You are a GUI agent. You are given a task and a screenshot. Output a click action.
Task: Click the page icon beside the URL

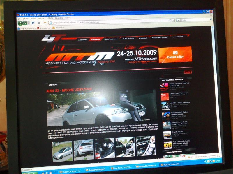[51, 23]
